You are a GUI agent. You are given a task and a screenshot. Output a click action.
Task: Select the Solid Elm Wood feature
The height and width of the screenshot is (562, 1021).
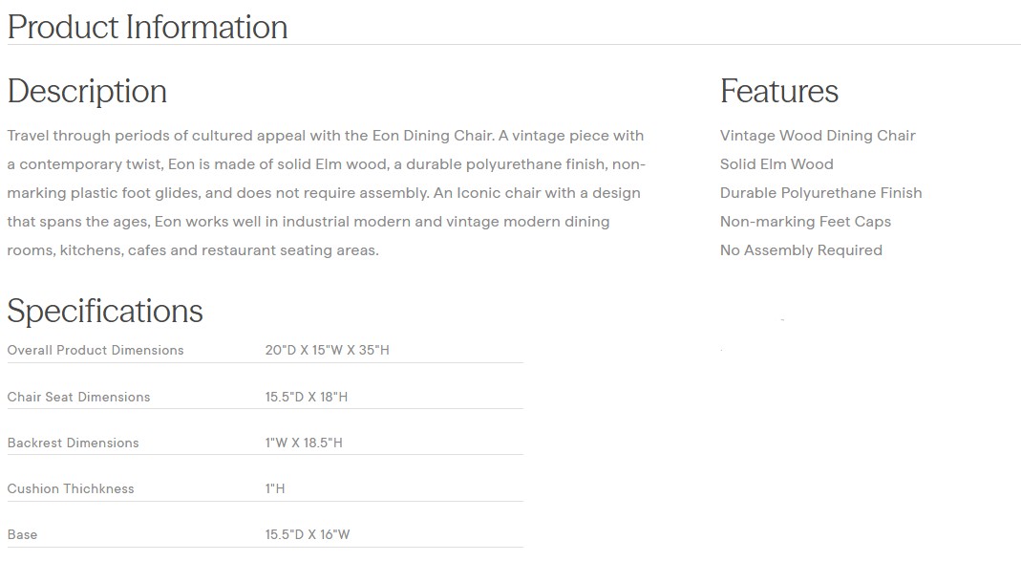pos(776,164)
